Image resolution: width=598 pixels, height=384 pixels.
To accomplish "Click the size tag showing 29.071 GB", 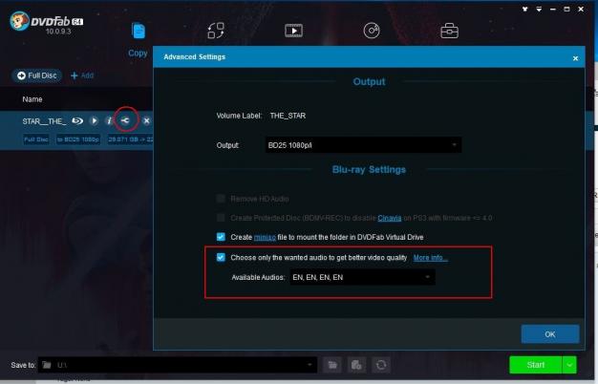I will point(130,139).
